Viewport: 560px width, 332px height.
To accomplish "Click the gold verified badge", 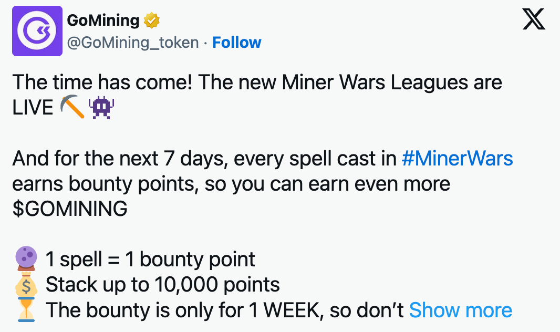I will (151, 21).
